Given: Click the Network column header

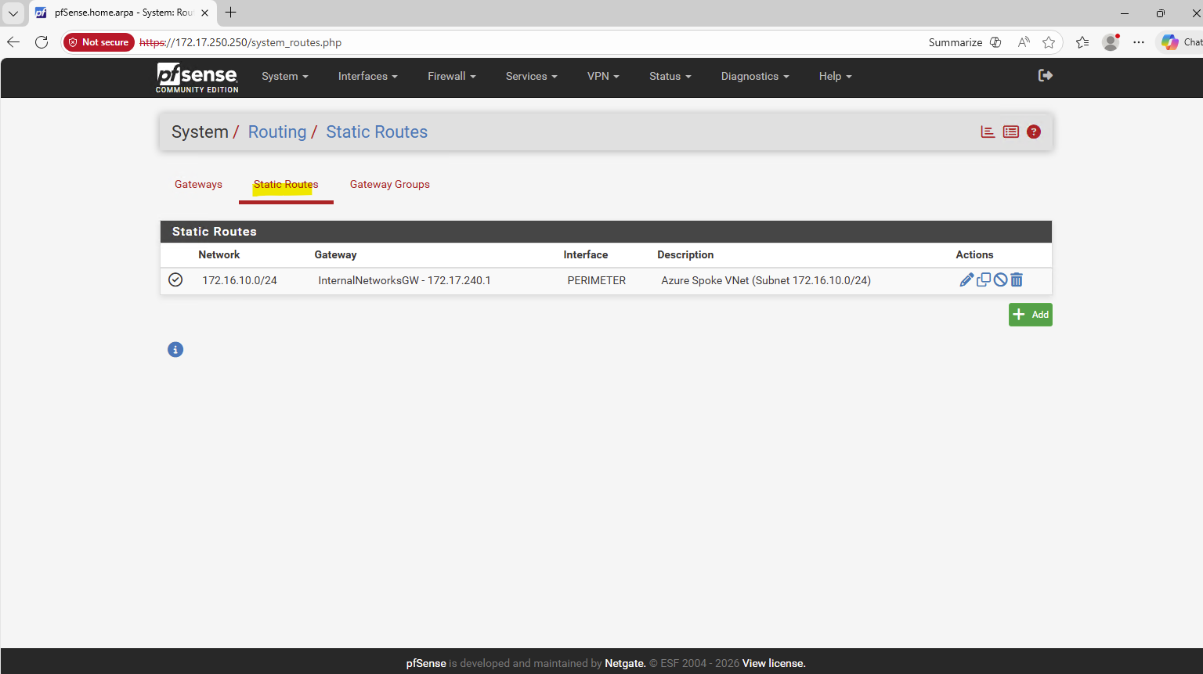Looking at the screenshot, I should point(219,254).
